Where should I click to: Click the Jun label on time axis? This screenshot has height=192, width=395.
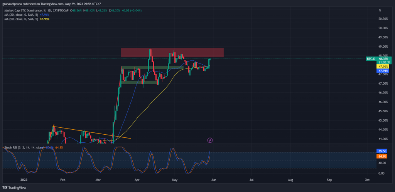(x=214, y=180)
